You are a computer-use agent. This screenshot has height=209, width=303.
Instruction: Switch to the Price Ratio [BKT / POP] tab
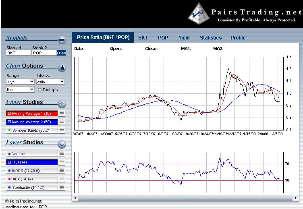coord(103,37)
